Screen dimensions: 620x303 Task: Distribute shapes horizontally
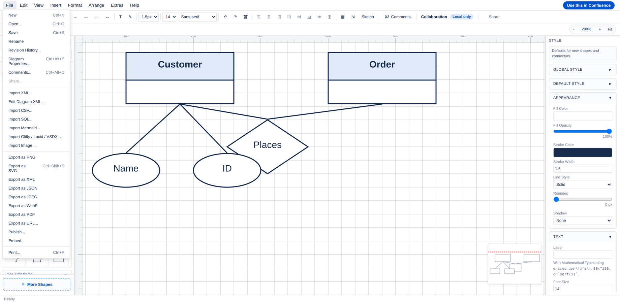[x=319, y=17]
